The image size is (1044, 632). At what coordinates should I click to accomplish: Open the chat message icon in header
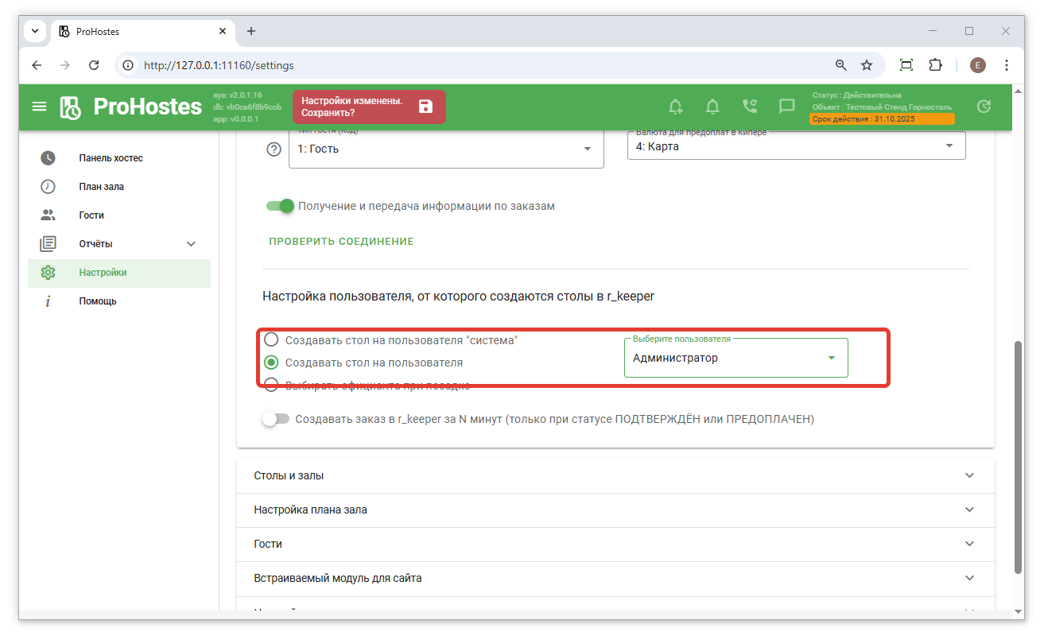coord(786,107)
